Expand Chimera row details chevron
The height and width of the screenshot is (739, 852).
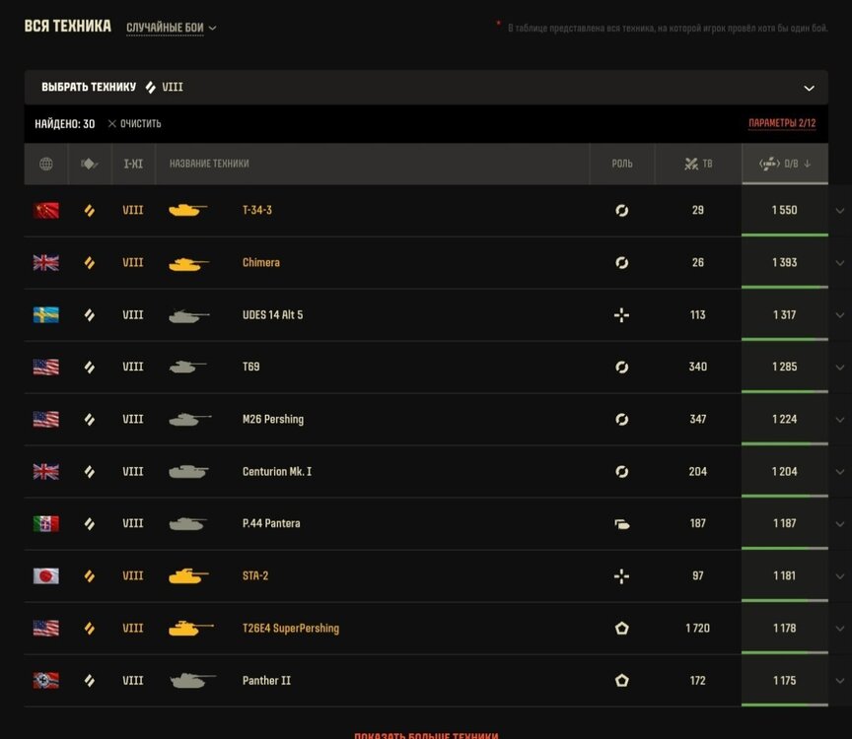point(839,263)
